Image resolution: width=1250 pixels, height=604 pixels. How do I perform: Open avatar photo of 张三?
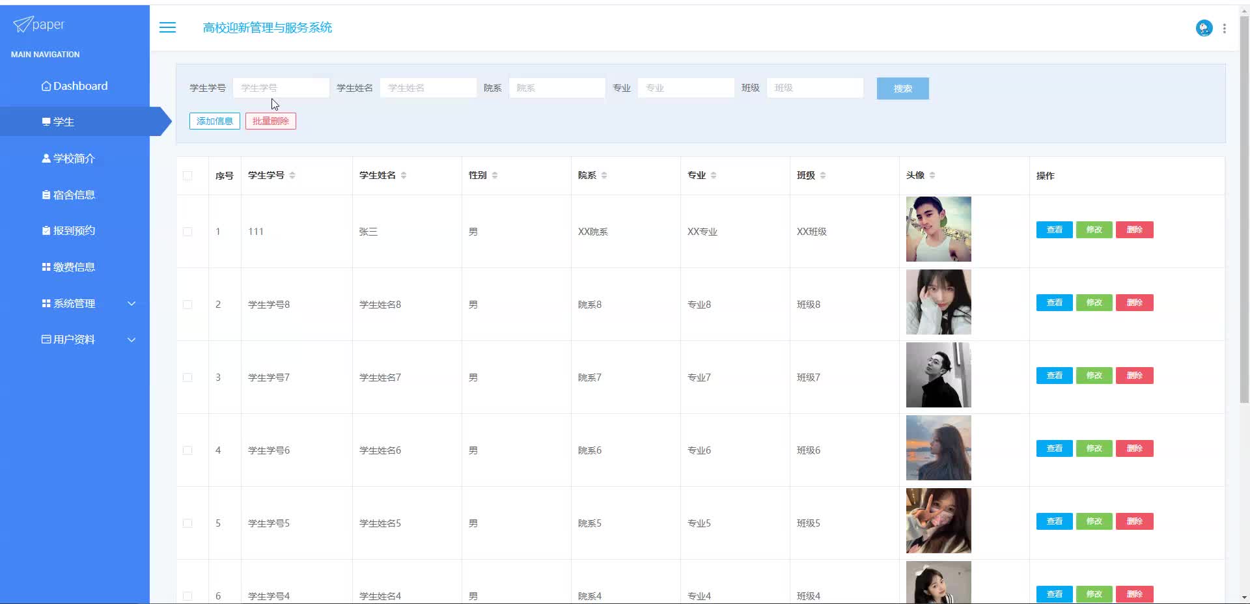pos(939,229)
